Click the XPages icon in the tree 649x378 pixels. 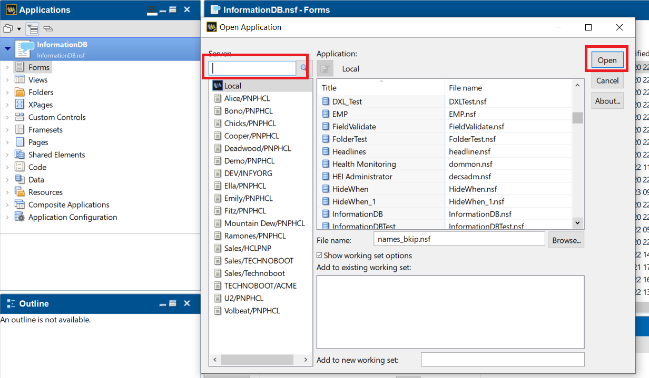pos(19,105)
